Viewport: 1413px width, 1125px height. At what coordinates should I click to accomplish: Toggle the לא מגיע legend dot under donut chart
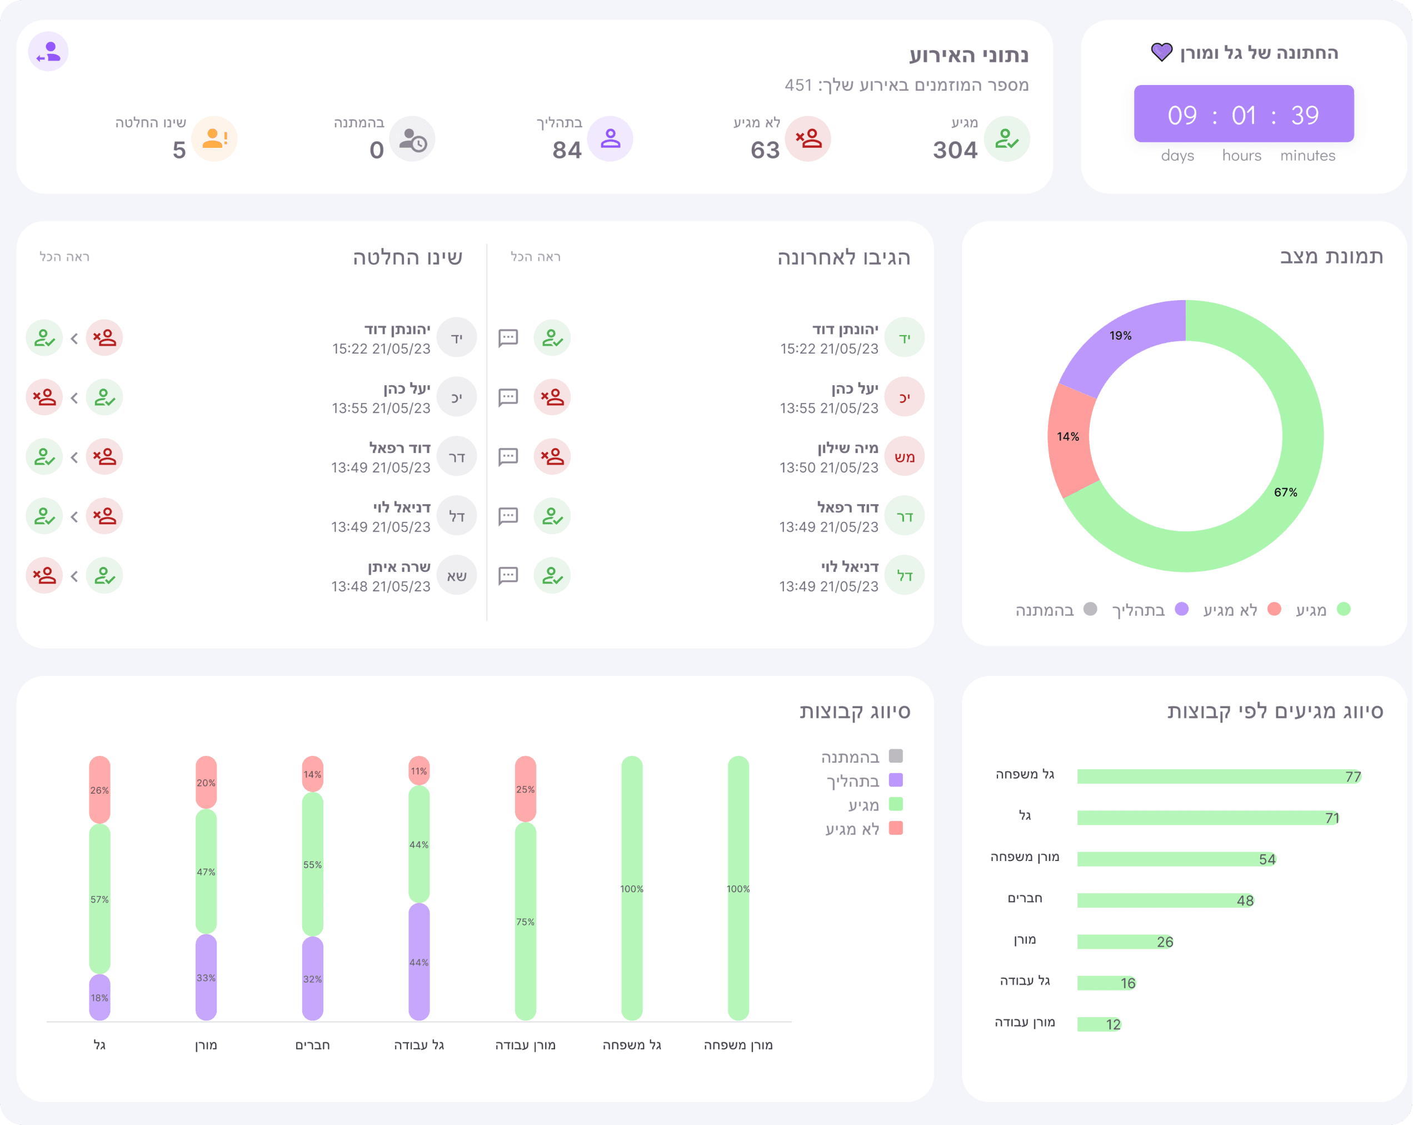1274,609
